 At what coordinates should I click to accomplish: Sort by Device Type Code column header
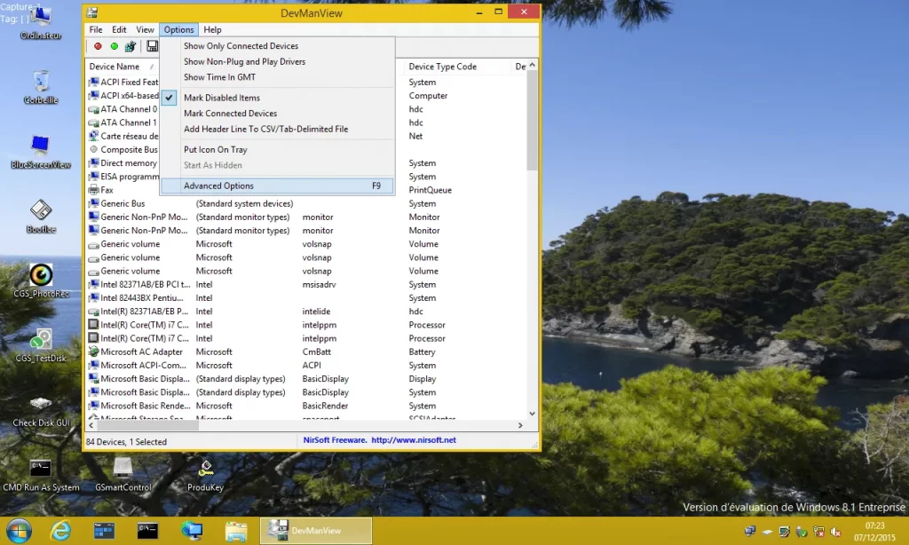coord(457,67)
